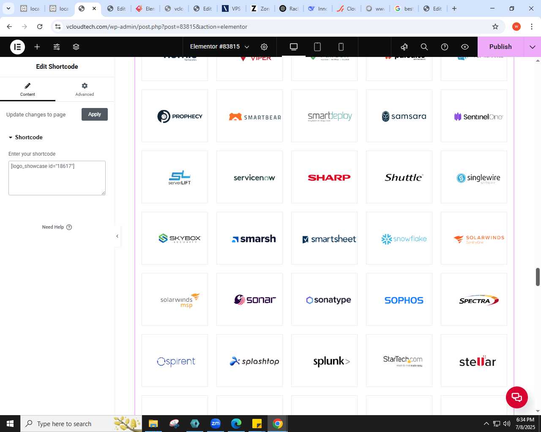Viewport: 541px width, 432px height.
Task: Go back in browser history
Action: tap(9, 27)
